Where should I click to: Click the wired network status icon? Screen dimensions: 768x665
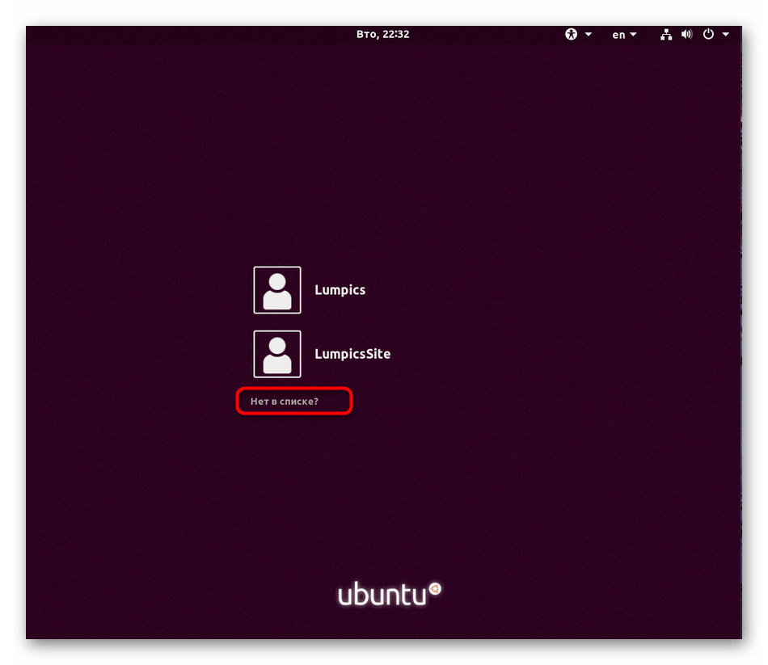[666, 34]
